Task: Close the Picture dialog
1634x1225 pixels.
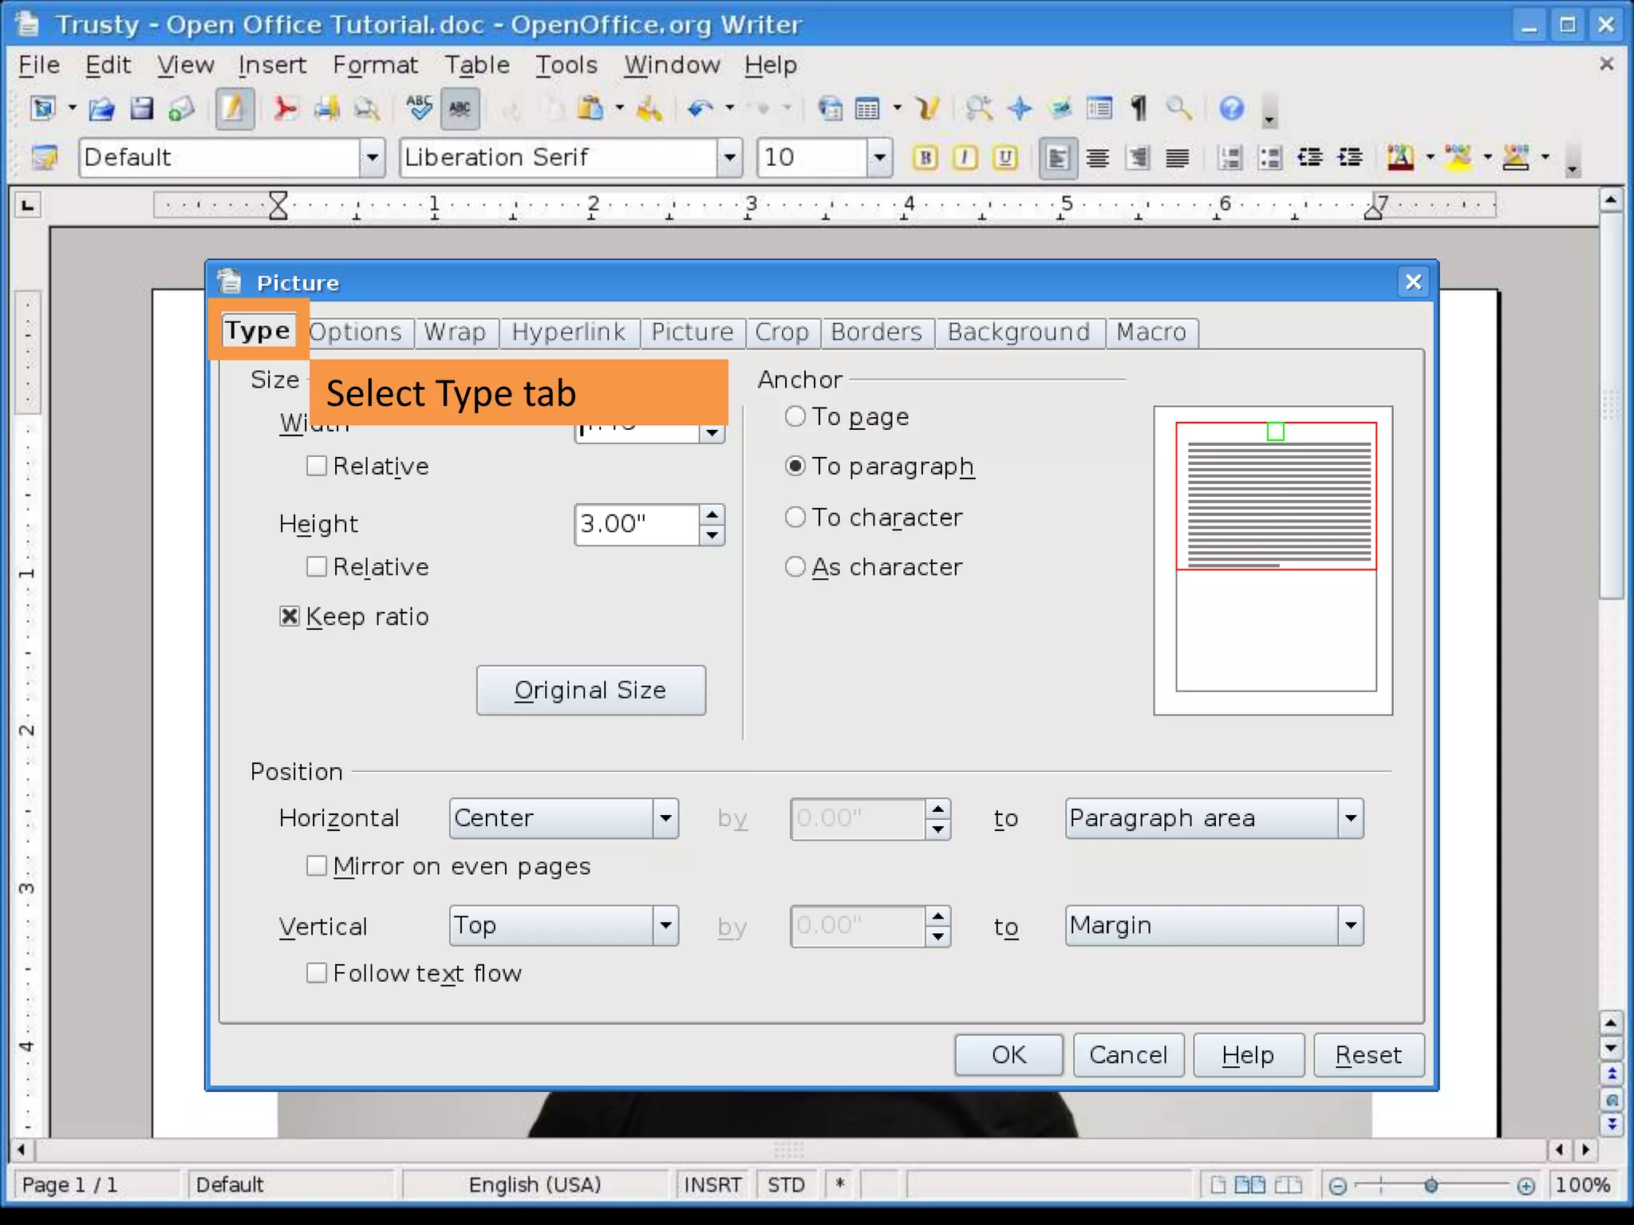Action: [1413, 282]
